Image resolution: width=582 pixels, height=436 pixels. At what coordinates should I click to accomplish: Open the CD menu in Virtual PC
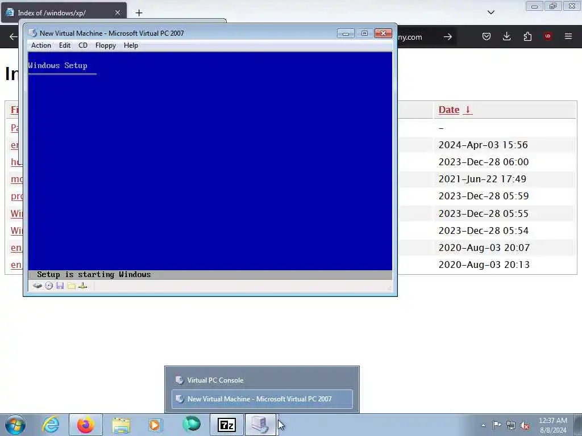click(83, 45)
